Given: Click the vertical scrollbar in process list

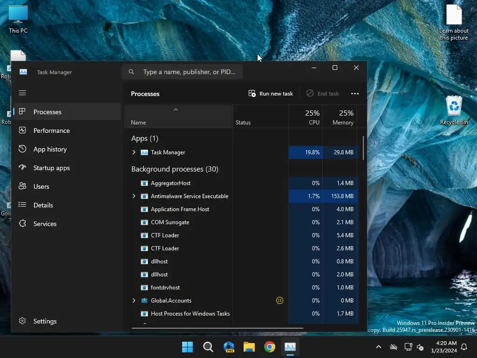Looking at the screenshot, I should click(363, 148).
